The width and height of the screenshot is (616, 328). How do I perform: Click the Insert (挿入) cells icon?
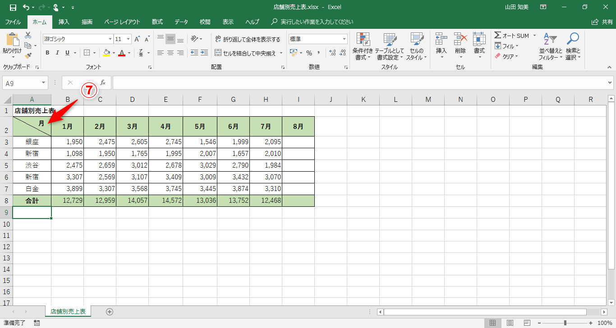[441, 40]
